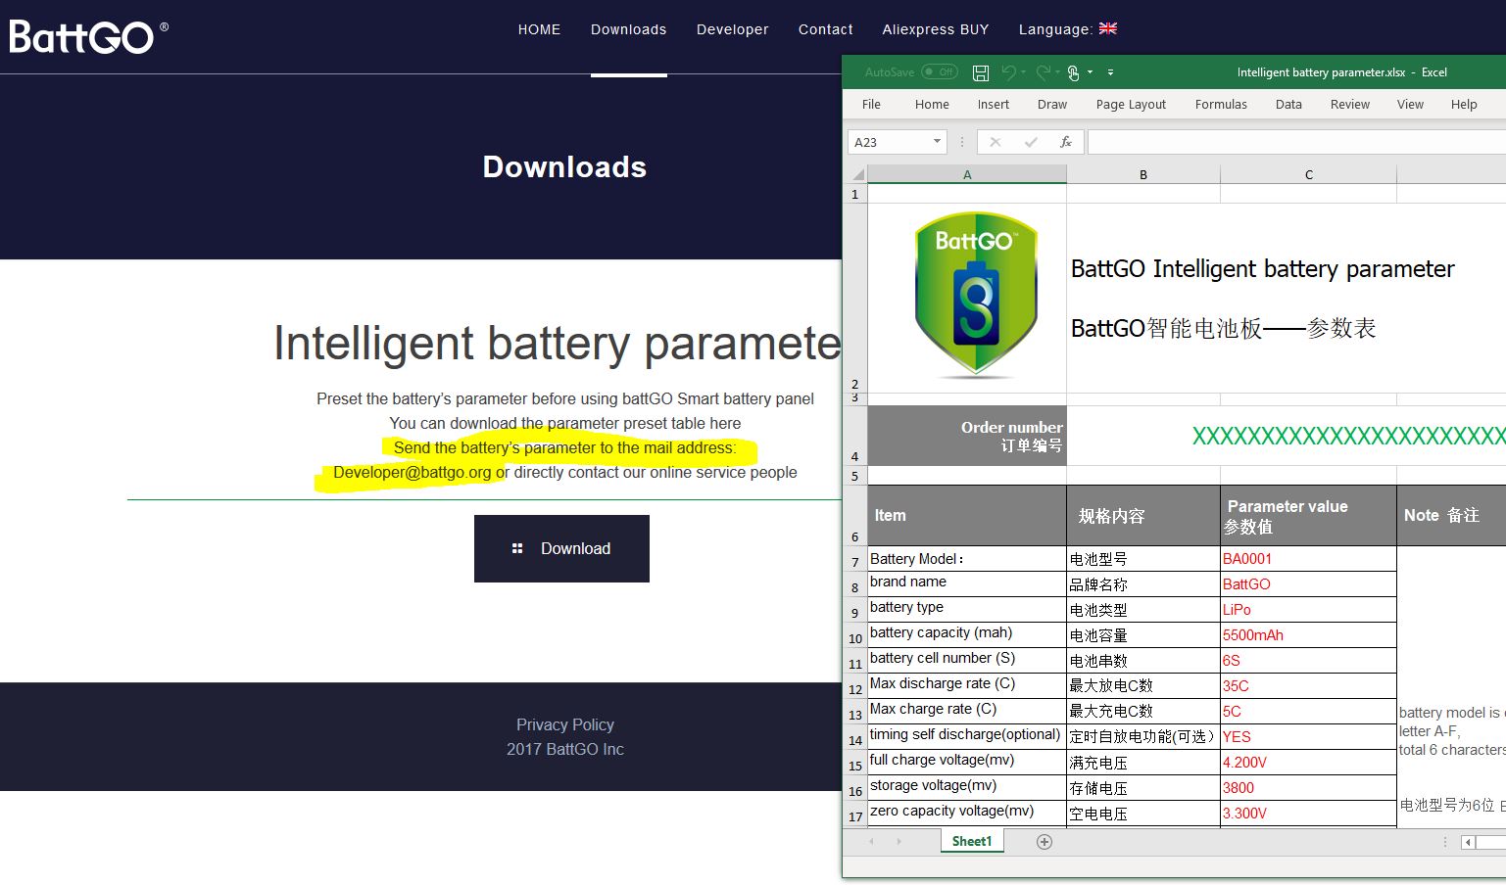Click the Touch/Mouse mode icon
The height and width of the screenshot is (885, 1506).
1074,72
